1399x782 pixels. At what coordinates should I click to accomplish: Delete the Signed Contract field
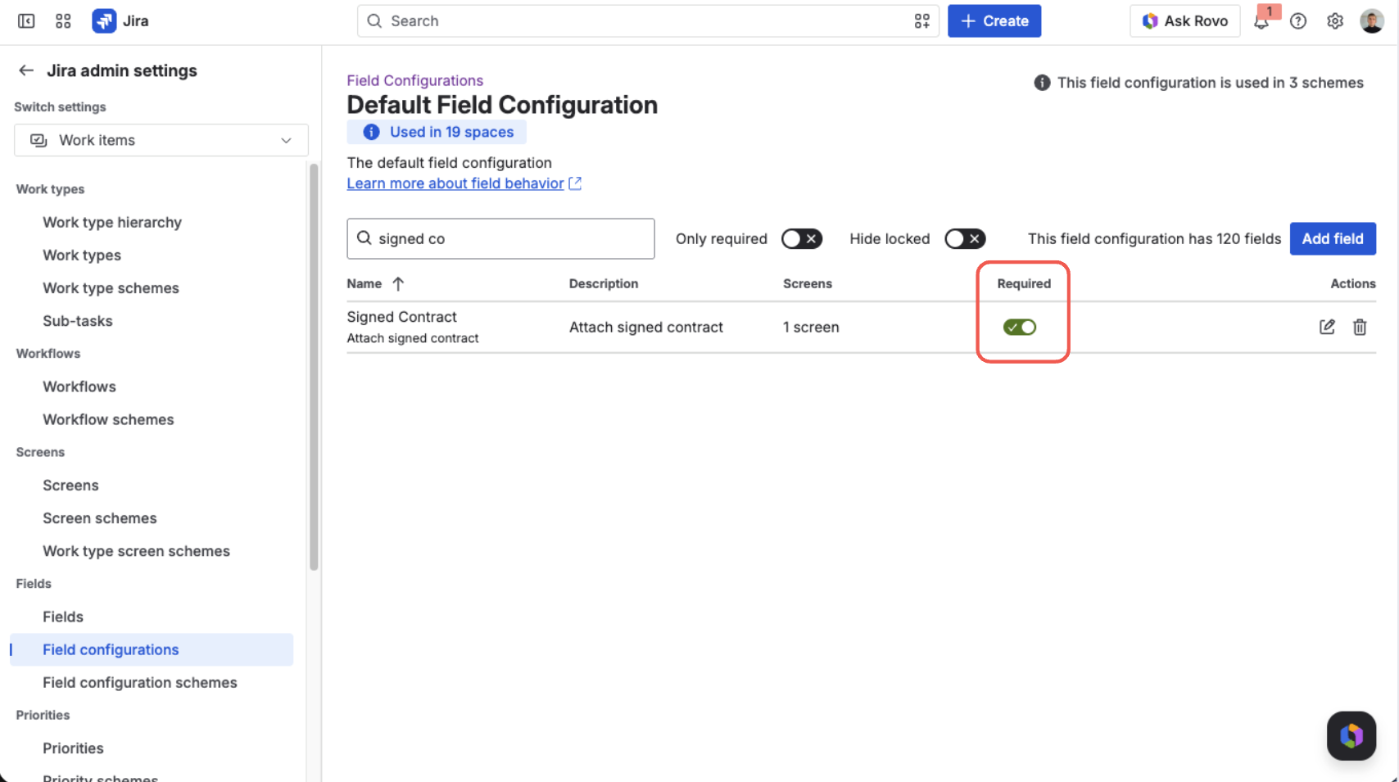pyautogui.click(x=1360, y=328)
